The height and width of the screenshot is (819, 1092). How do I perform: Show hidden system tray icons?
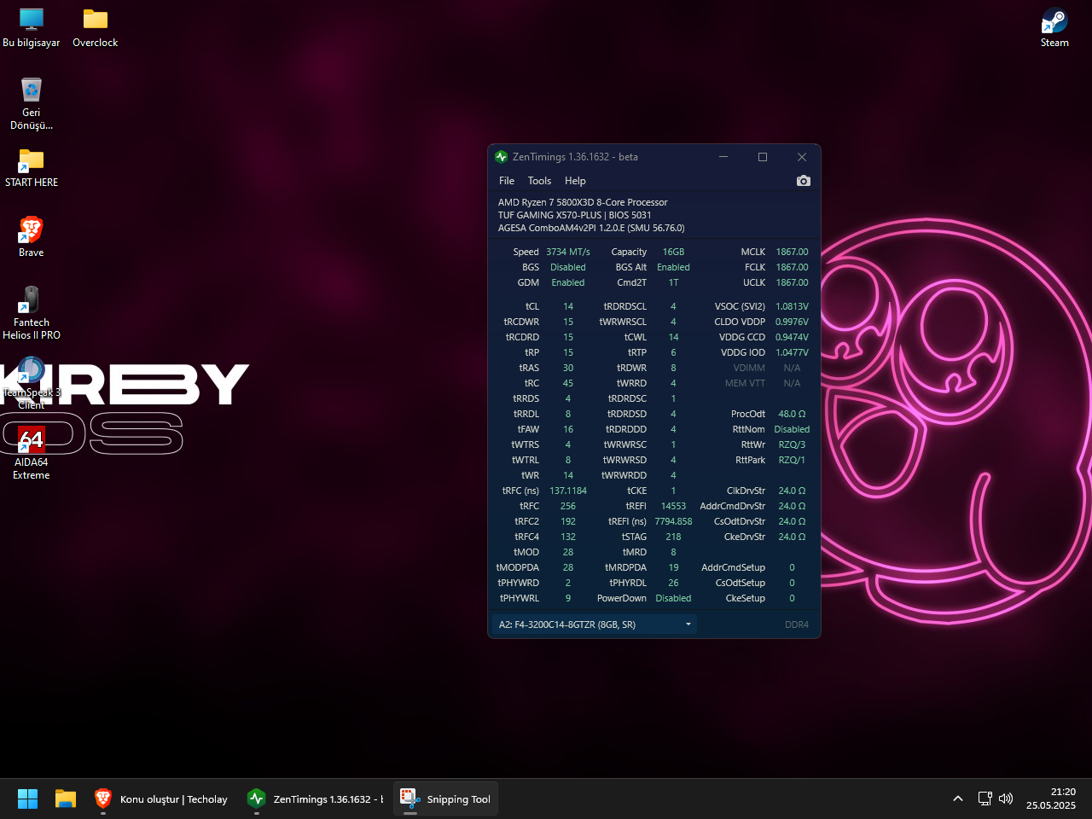(958, 799)
